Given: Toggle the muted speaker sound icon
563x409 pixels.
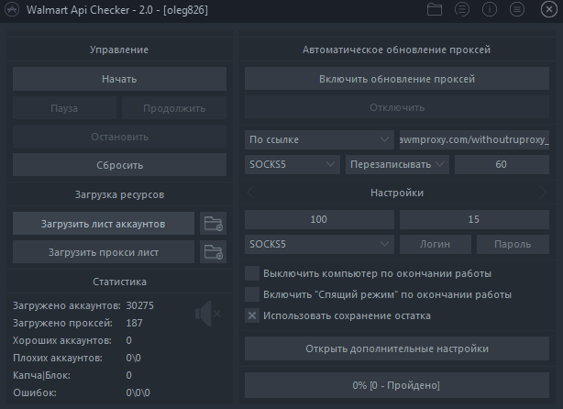Looking at the screenshot, I should [x=208, y=314].
